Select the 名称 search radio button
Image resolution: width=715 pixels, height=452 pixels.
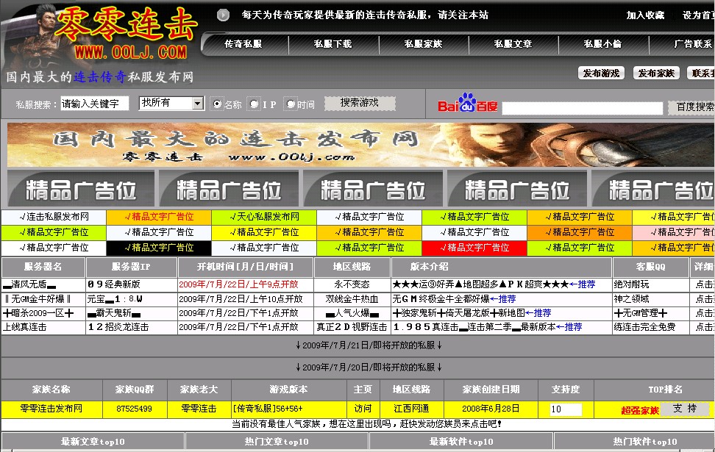click(216, 104)
